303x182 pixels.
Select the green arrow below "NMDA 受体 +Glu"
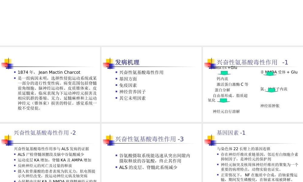[x=224, y=73]
